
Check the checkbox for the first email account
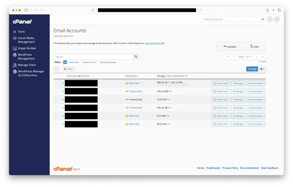pyautogui.click(x=57, y=83)
